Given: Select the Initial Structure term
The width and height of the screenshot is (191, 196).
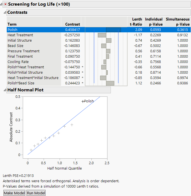Looking at the screenshot, I should [x=20, y=40].
